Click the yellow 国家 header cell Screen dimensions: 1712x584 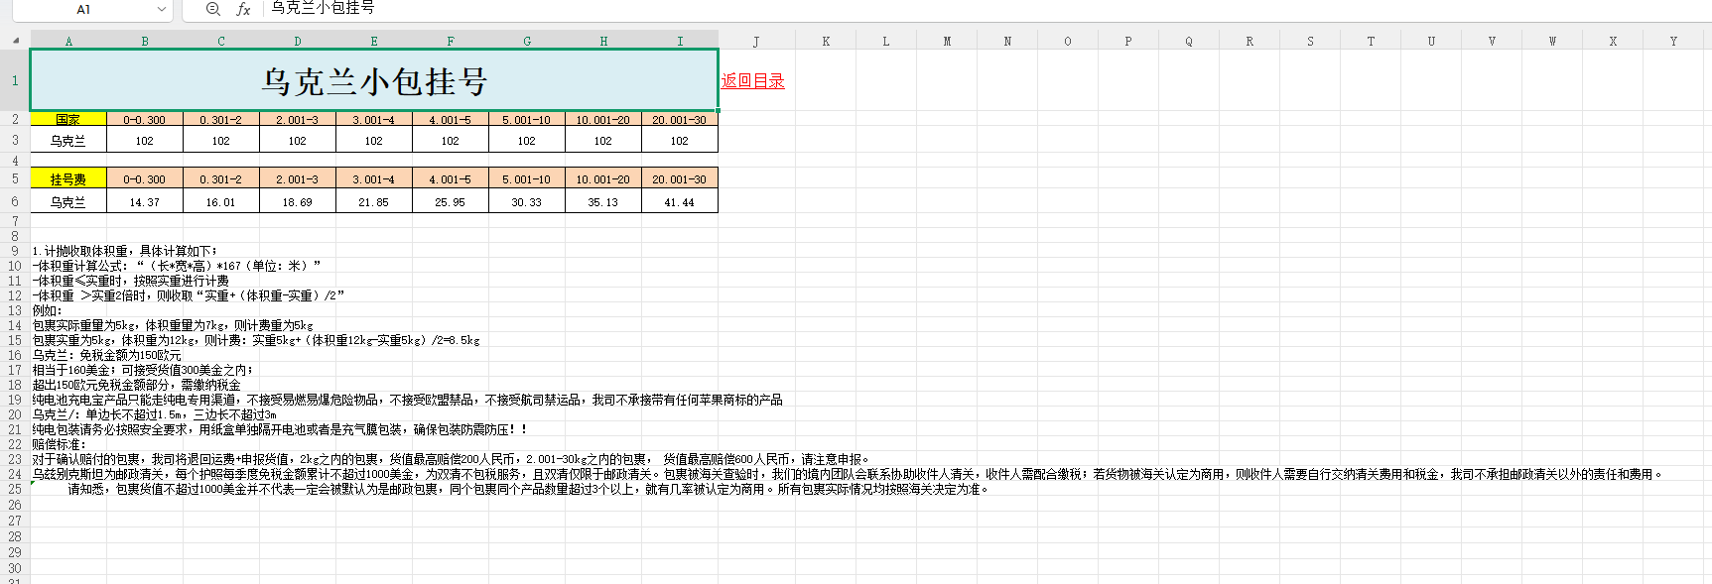point(68,119)
